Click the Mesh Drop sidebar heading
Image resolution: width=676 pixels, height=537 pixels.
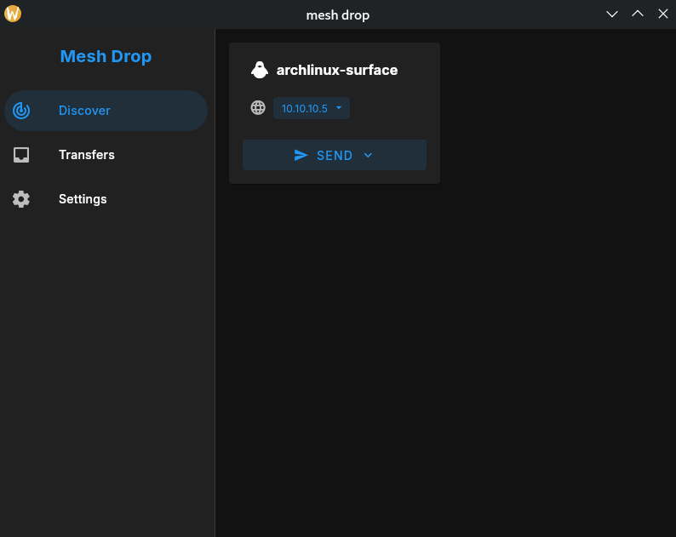point(106,56)
